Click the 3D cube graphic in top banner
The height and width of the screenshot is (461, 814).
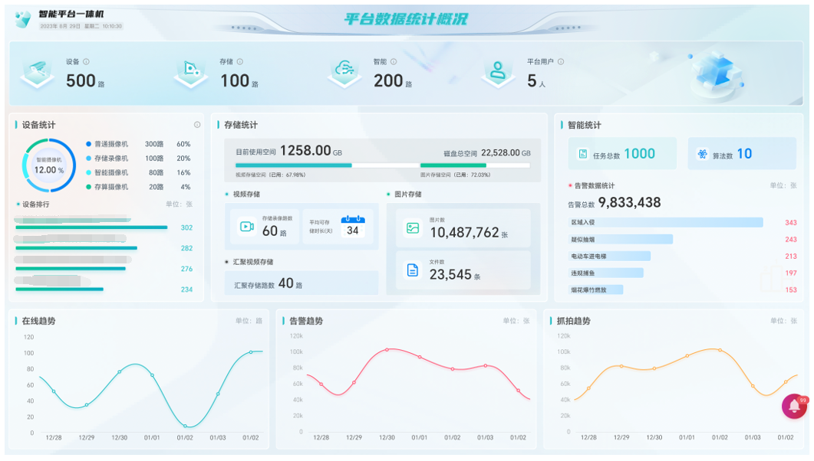click(718, 75)
